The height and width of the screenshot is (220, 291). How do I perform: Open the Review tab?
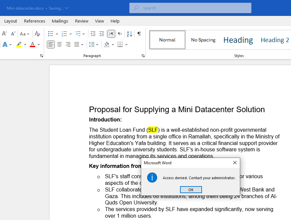tap(82, 21)
